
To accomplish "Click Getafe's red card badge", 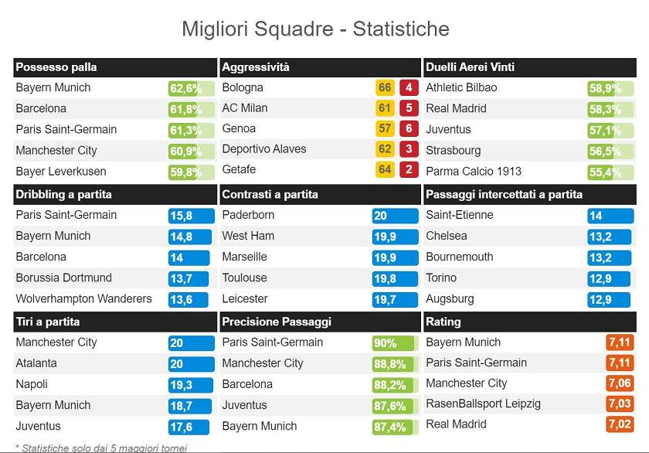I will click(409, 169).
